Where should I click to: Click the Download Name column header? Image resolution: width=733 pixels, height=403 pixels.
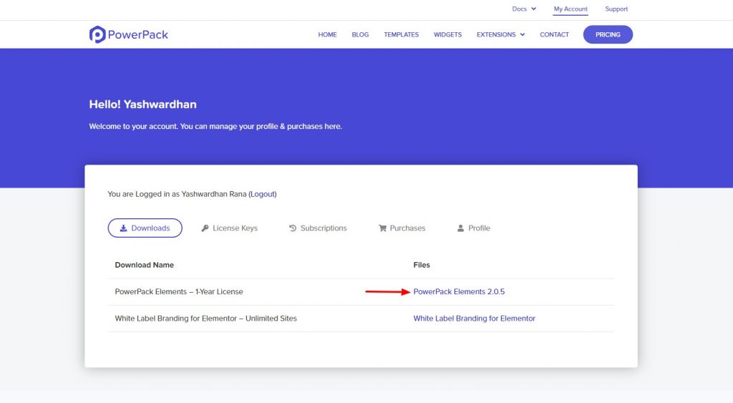tap(144, 265)
